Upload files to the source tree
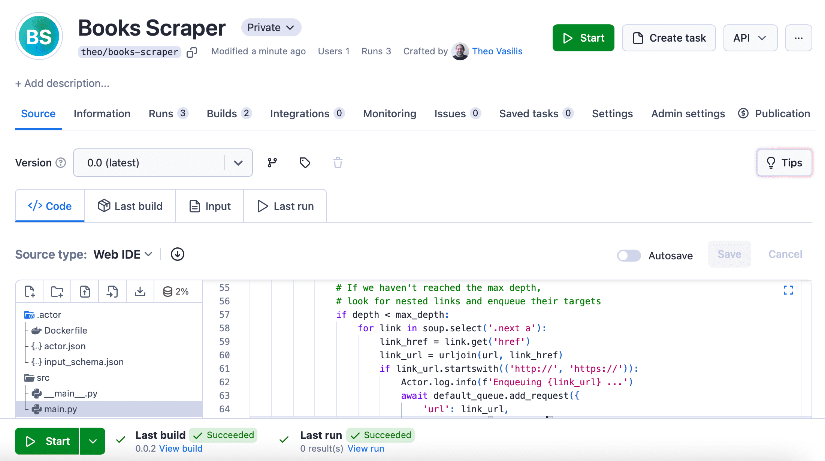The image size is (825, 461). [84, 291]
